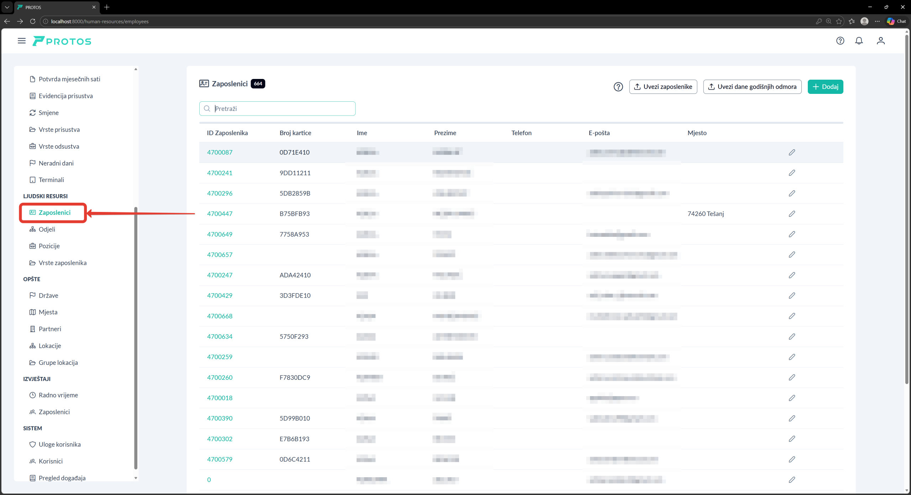Edit employee 4700447 with the pencil icon
Image resolution: width=911 pixels, height=495 pixels.
792,214
